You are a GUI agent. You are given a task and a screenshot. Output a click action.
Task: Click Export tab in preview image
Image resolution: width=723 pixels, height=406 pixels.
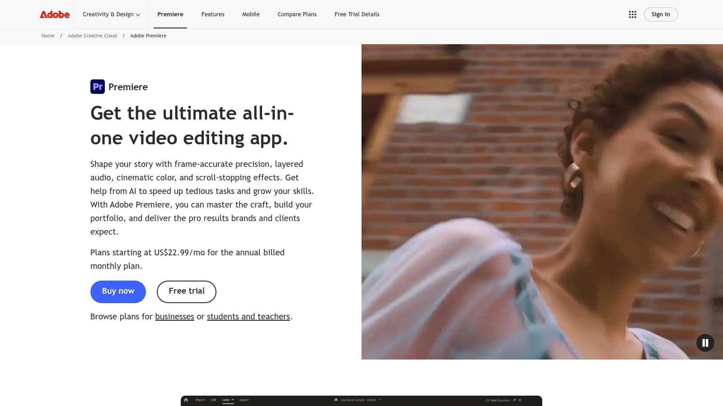point(244,400)
